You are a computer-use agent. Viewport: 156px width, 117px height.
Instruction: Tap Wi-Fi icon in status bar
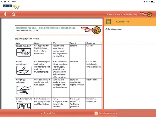[144, 2]
